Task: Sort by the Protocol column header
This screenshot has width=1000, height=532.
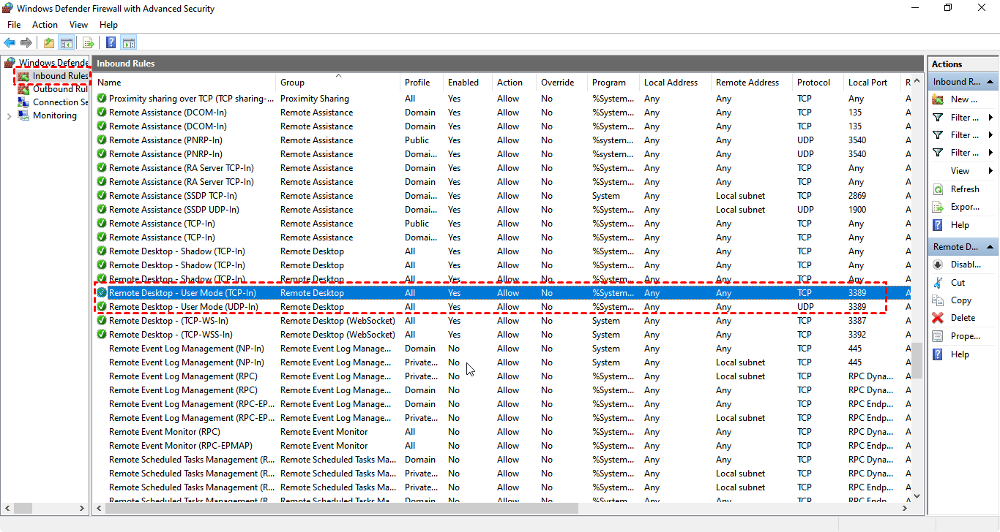Action: click(x=818, y=83)
